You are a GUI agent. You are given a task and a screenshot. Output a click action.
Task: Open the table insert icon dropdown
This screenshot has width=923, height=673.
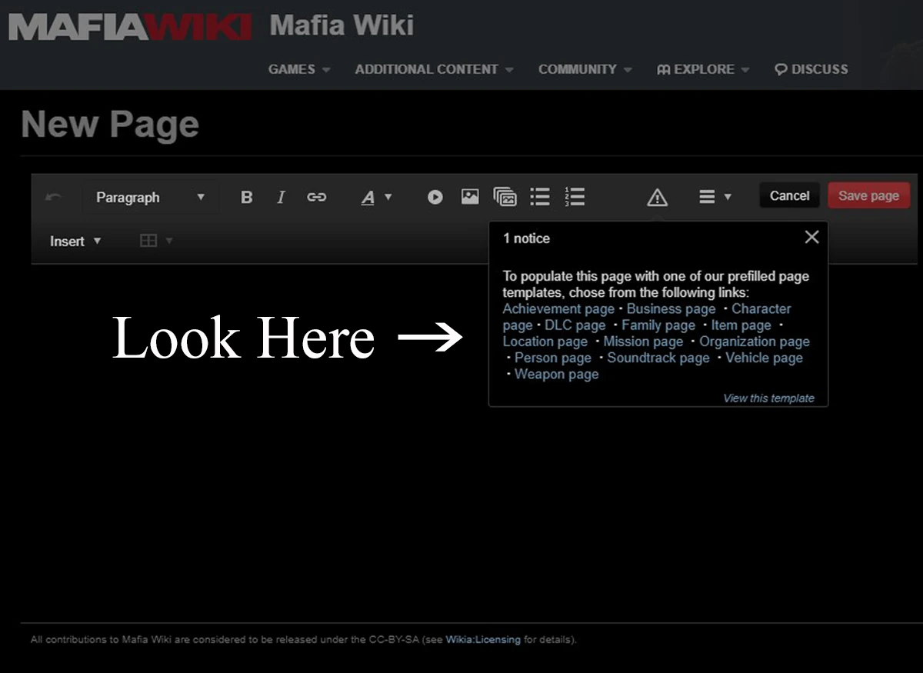[156, 241]
